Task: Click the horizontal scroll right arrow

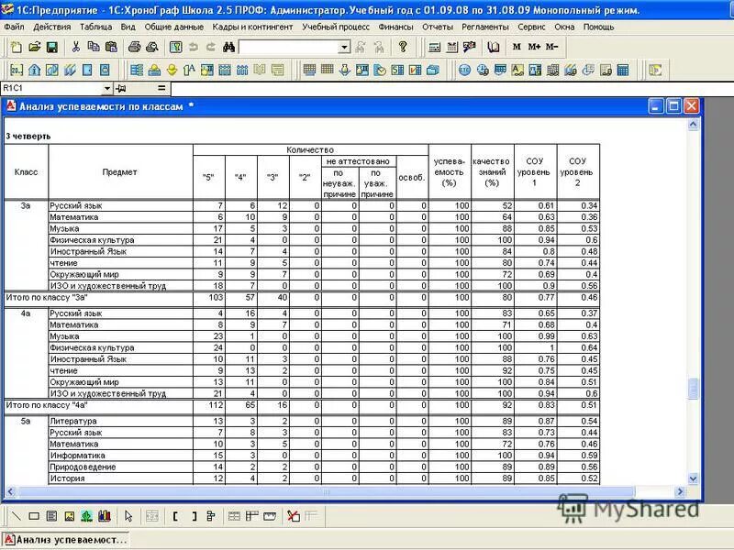Action: click(x=680, y=491)
